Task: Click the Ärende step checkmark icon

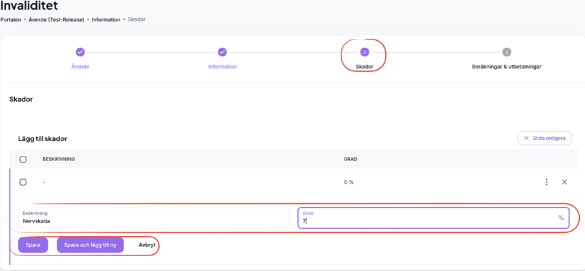Action: [x=80, y=52]
